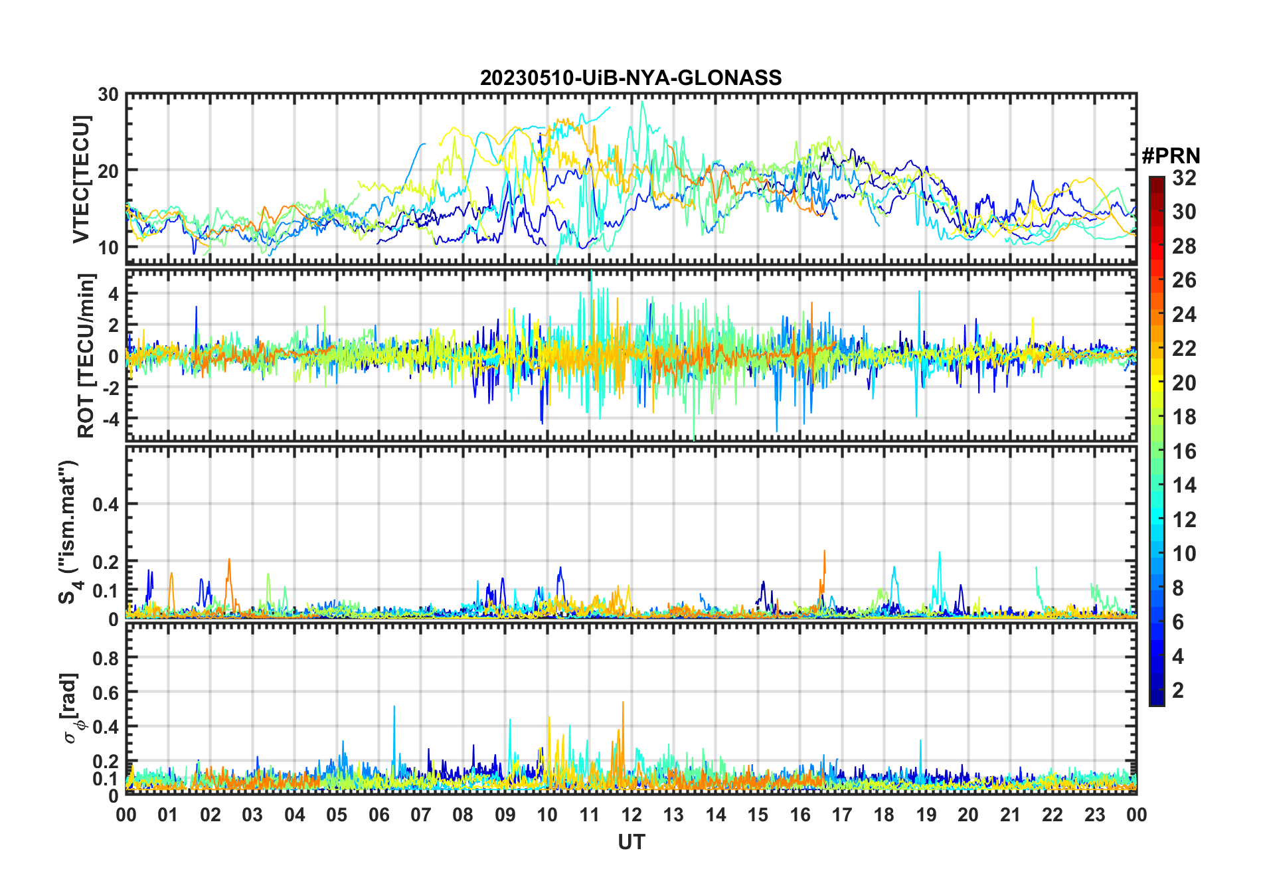Click S4 axis tick label 0.4
1263x883 pixels.
pyautogui.click(x=106, y=505)
